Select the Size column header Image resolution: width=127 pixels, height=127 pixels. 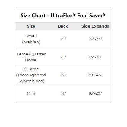coord(31,26)
